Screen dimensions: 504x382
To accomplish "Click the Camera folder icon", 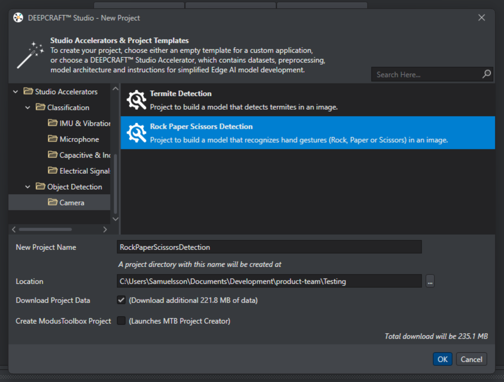I will (x=53, y=202).
